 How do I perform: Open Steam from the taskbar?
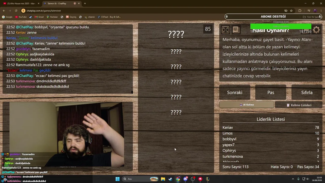click(x=170, y=179)
